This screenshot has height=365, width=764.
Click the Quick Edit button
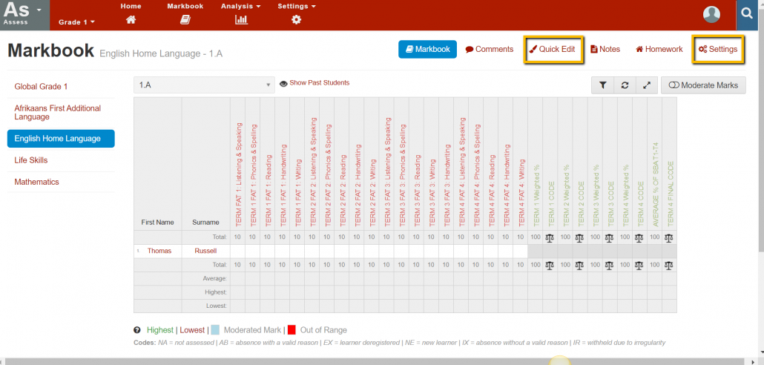(x=551, y=49)
